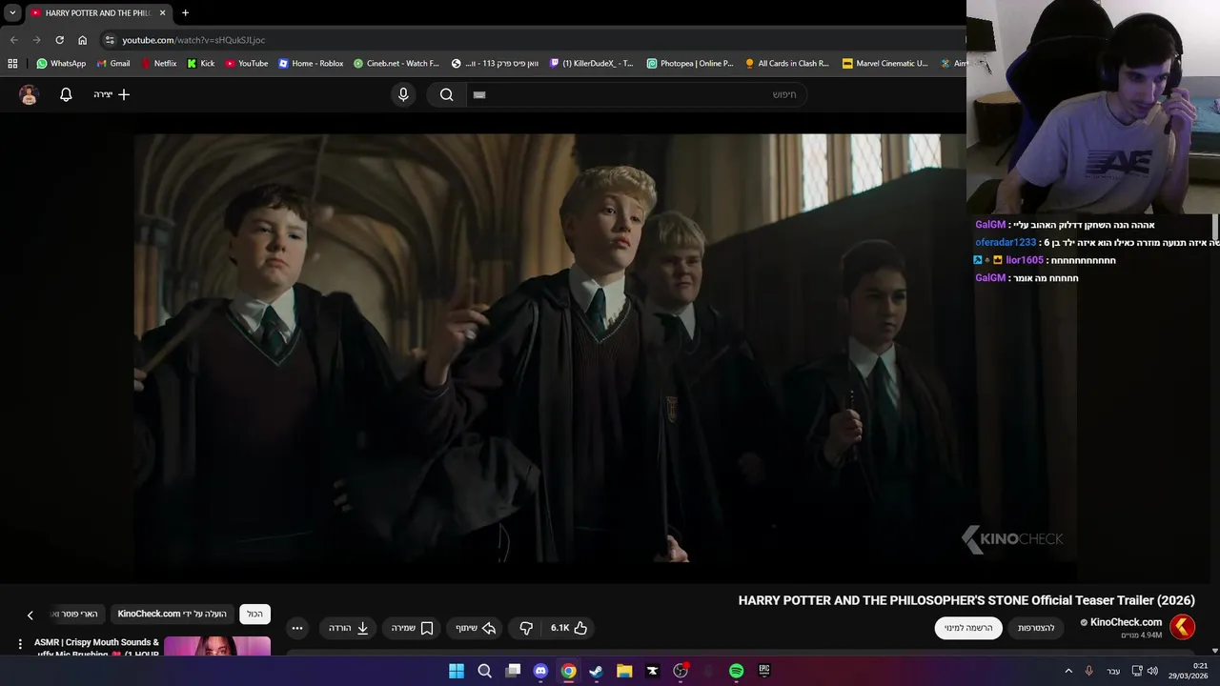
Task: Join the channel via להצטרפות button
Action: click(1036, 628)
